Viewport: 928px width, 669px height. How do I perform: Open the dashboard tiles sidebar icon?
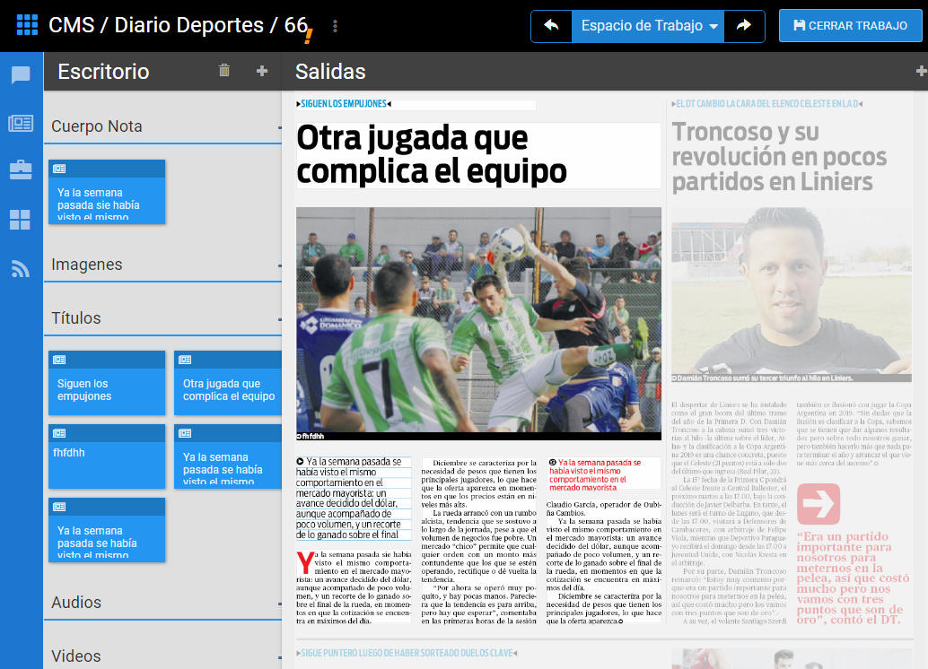click(20, 220)
